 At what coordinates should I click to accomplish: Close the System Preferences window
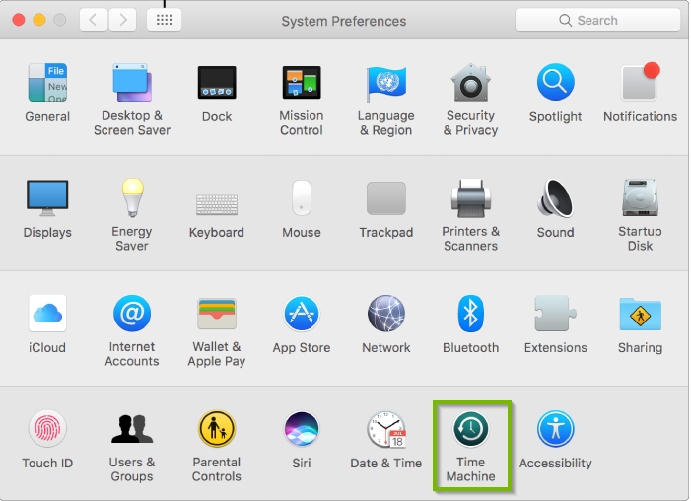click(x=19, y=20)
